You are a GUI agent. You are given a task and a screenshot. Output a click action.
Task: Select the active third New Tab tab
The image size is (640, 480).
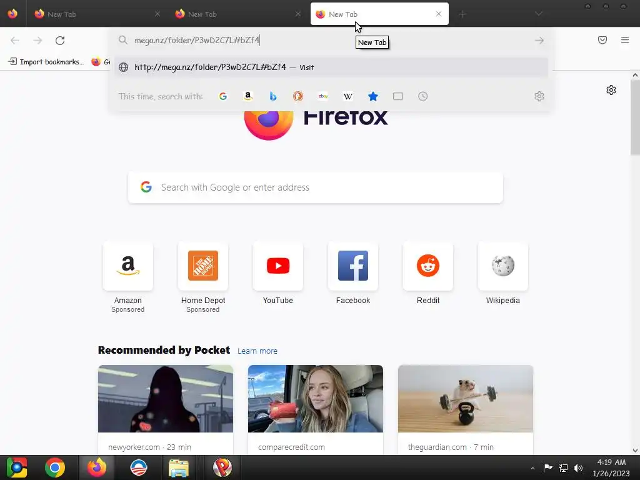coord(379,14)
